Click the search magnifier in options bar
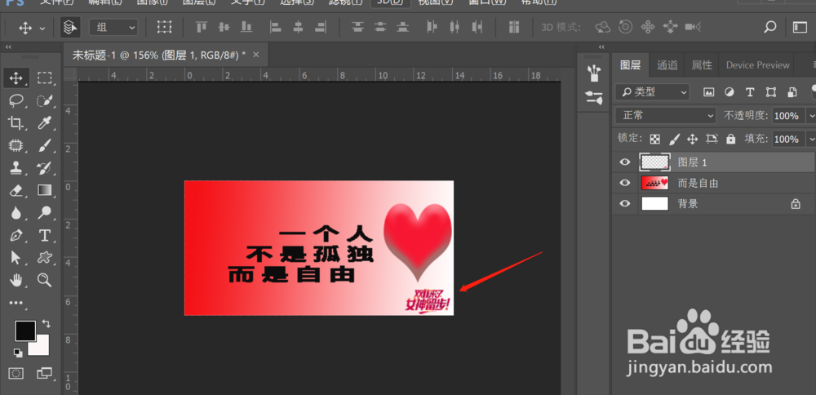Image resolution: width=816 pixels, height=395 pixels. (770, 27)
